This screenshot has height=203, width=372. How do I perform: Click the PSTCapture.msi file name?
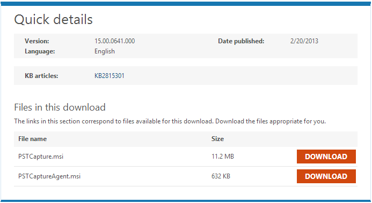(x=41, y=157)
